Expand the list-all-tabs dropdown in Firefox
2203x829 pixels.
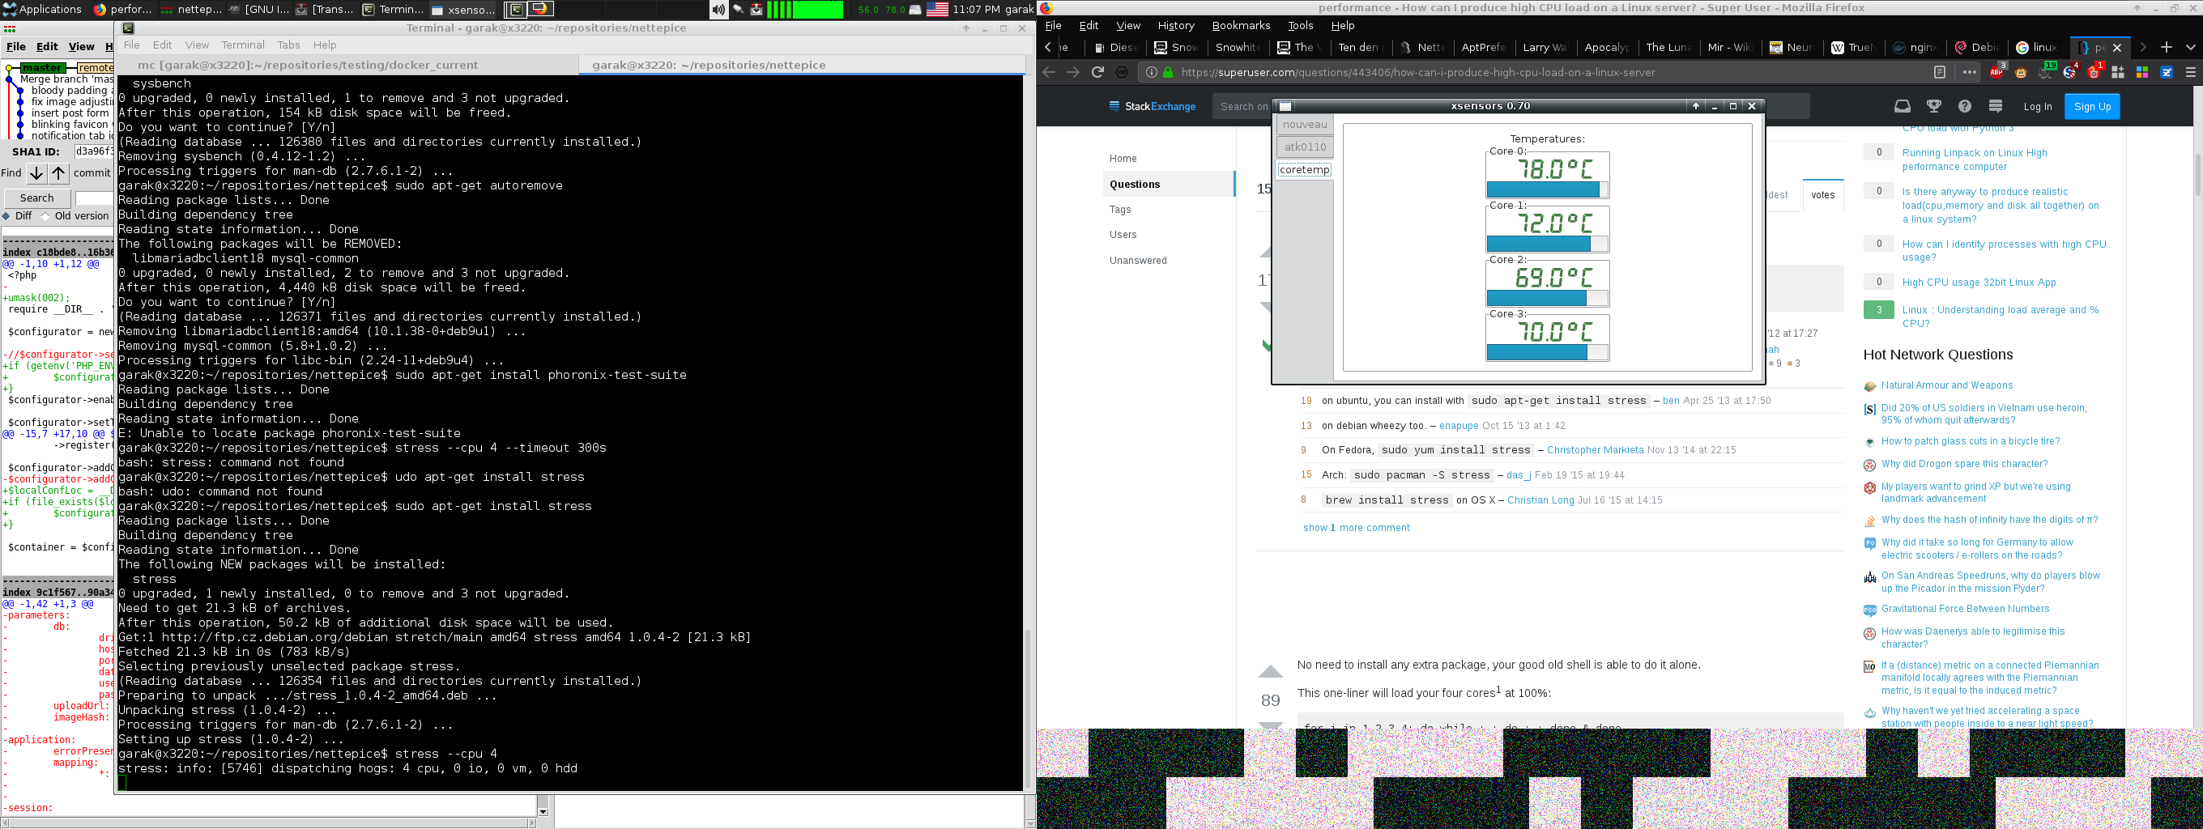[2190, 47]
